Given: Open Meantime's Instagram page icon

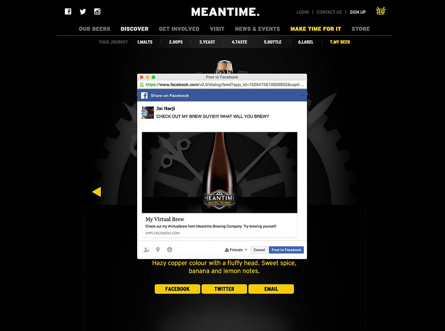Looking at the screenshot, I should point(97,11).
